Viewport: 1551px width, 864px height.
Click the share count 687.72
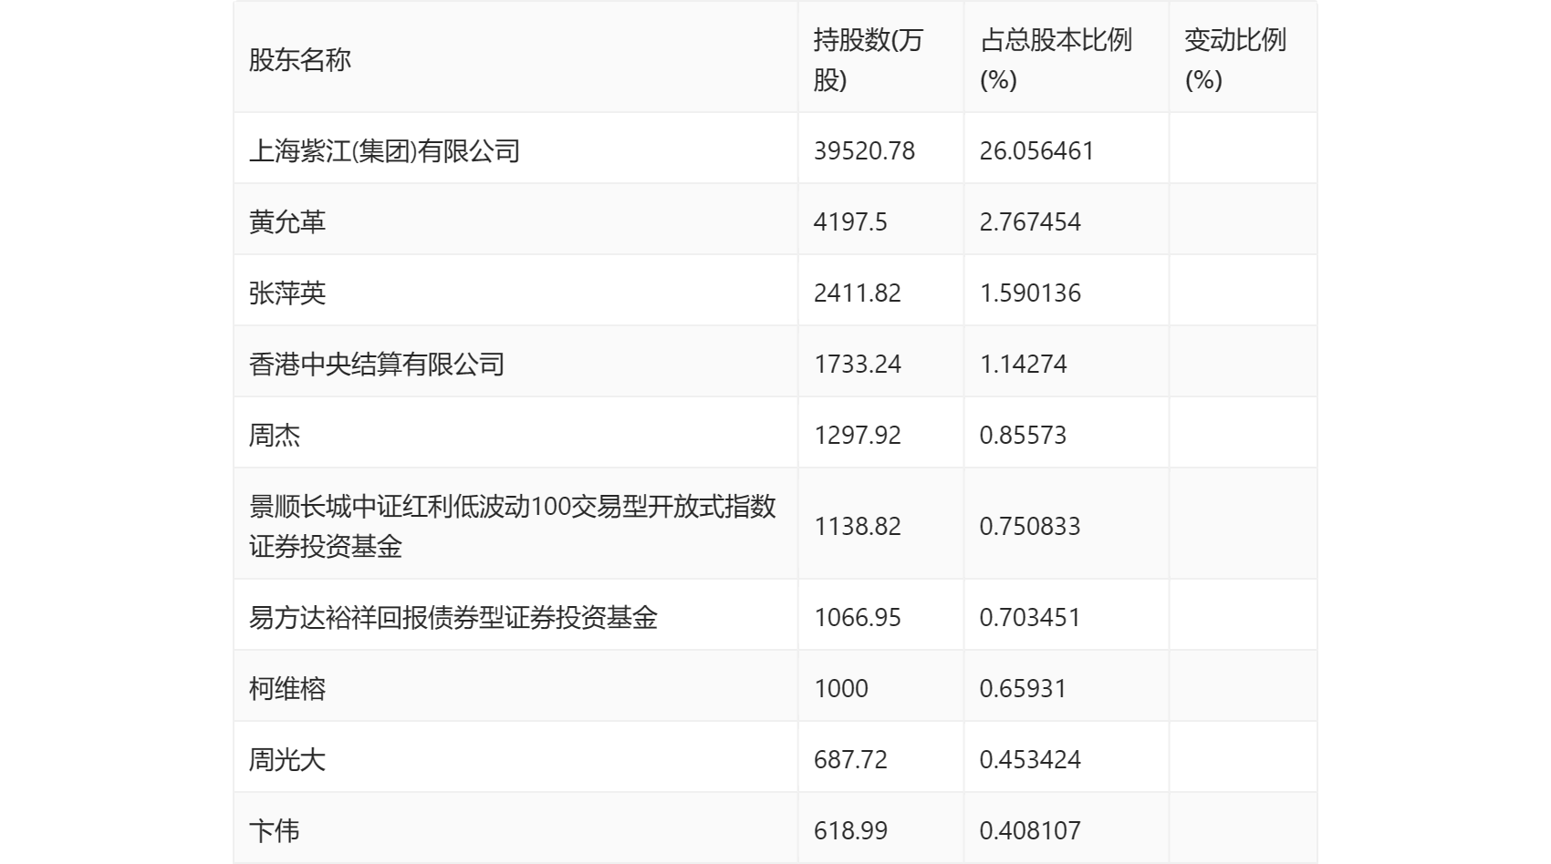tap(850, 759)
